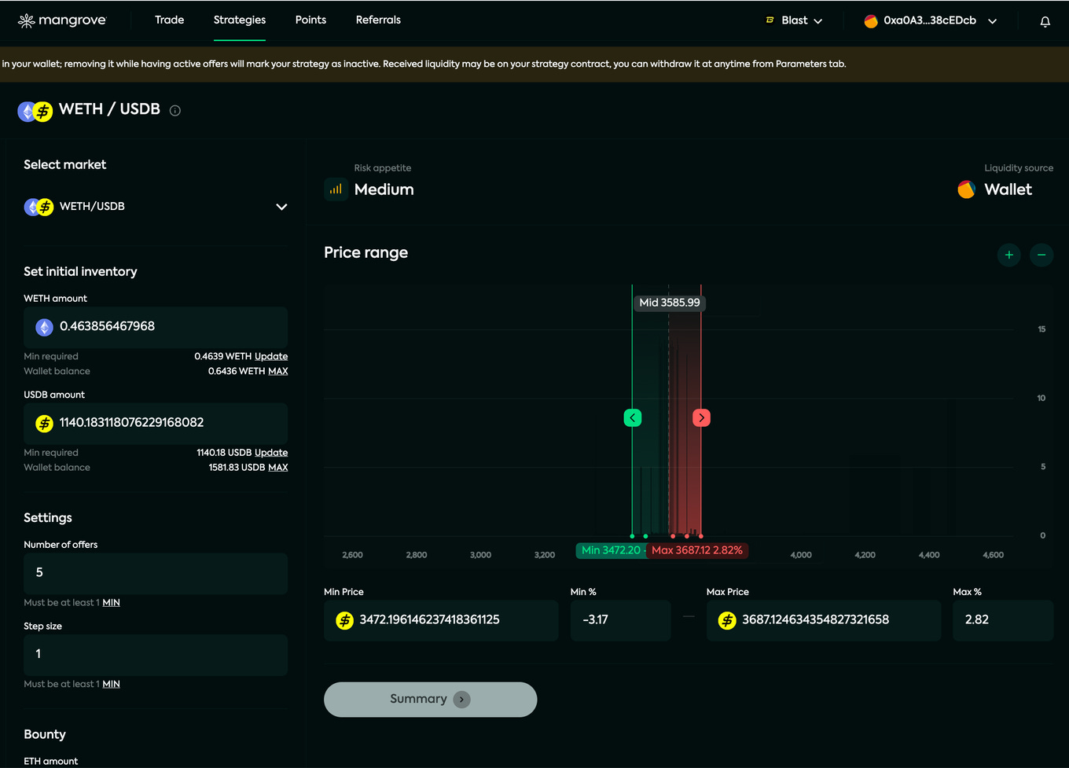Viewport: 1069px width, 768px height.
Task: Click the WETH amount input field
Action: (156, 327)
